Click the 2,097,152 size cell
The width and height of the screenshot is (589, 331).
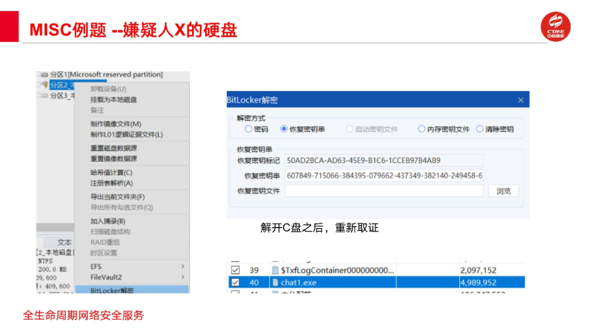pos(478,270)
